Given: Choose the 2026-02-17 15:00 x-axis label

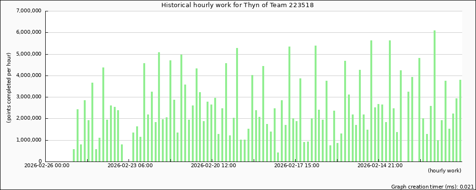Looking at the screenshot, I should [x=297, y=166].
